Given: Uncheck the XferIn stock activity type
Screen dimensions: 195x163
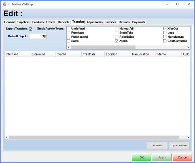Looking at the screenshot, I should (x=117, y=41).
